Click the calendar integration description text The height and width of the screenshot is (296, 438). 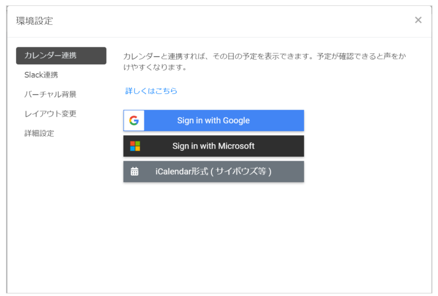[264, 62]
